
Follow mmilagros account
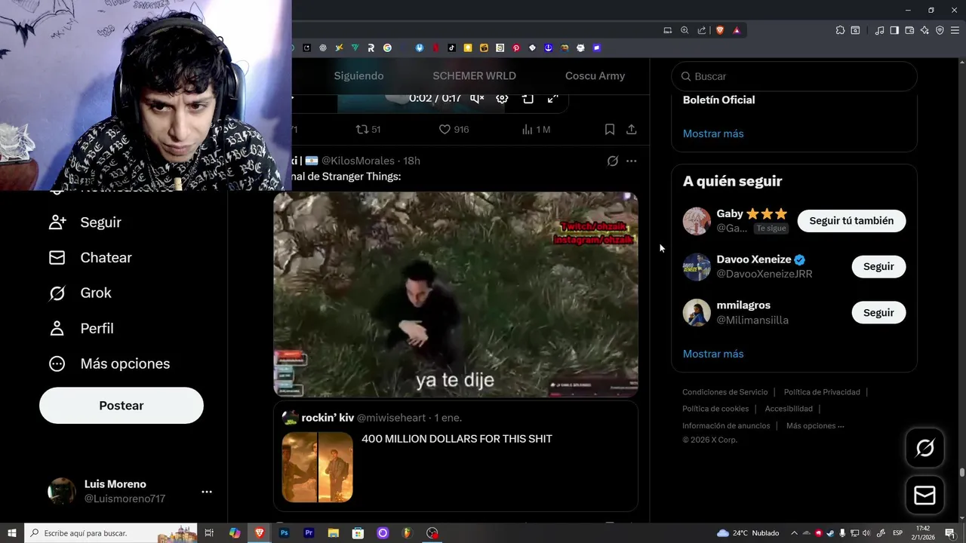[878, 313]
